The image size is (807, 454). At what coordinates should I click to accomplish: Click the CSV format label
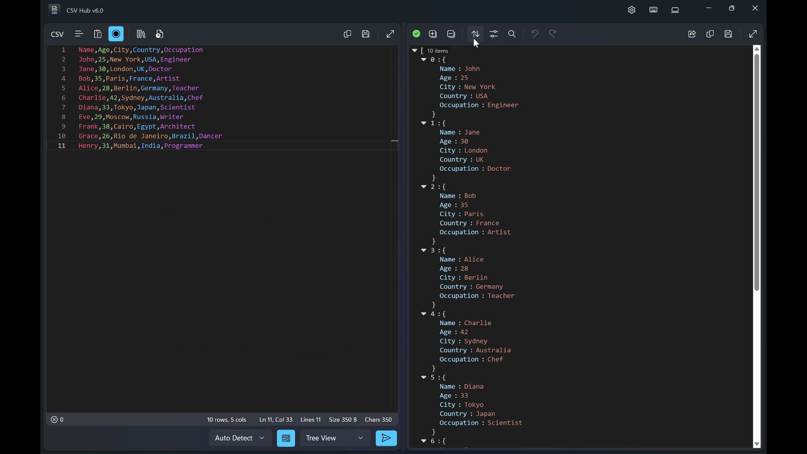coord(58,34)
